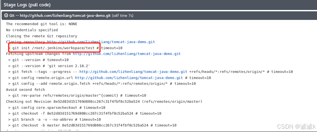Select the 'Checking out Revision 8e52d83d' line
The image size is (317, 132).
point(104,102)
